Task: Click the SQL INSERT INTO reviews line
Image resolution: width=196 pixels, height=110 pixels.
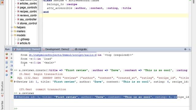Action: coord(103,78)
